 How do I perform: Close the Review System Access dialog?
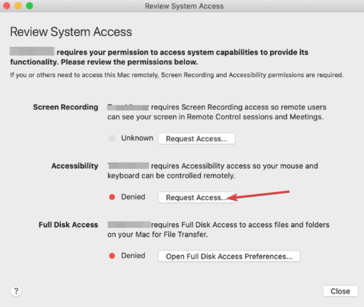(340, 291)
